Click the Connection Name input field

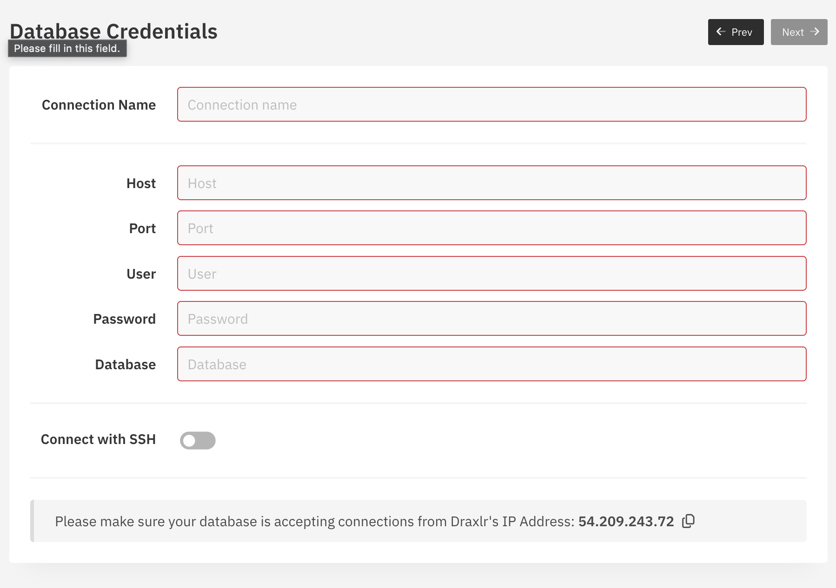[491, 105]
